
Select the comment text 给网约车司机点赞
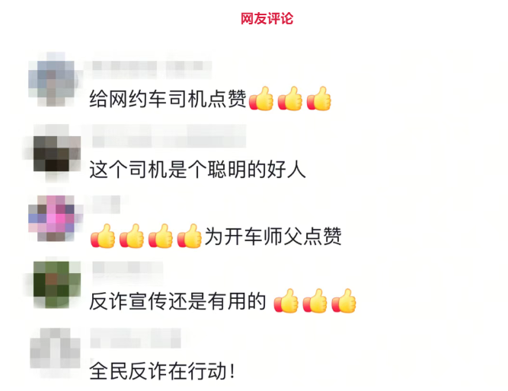168,98
